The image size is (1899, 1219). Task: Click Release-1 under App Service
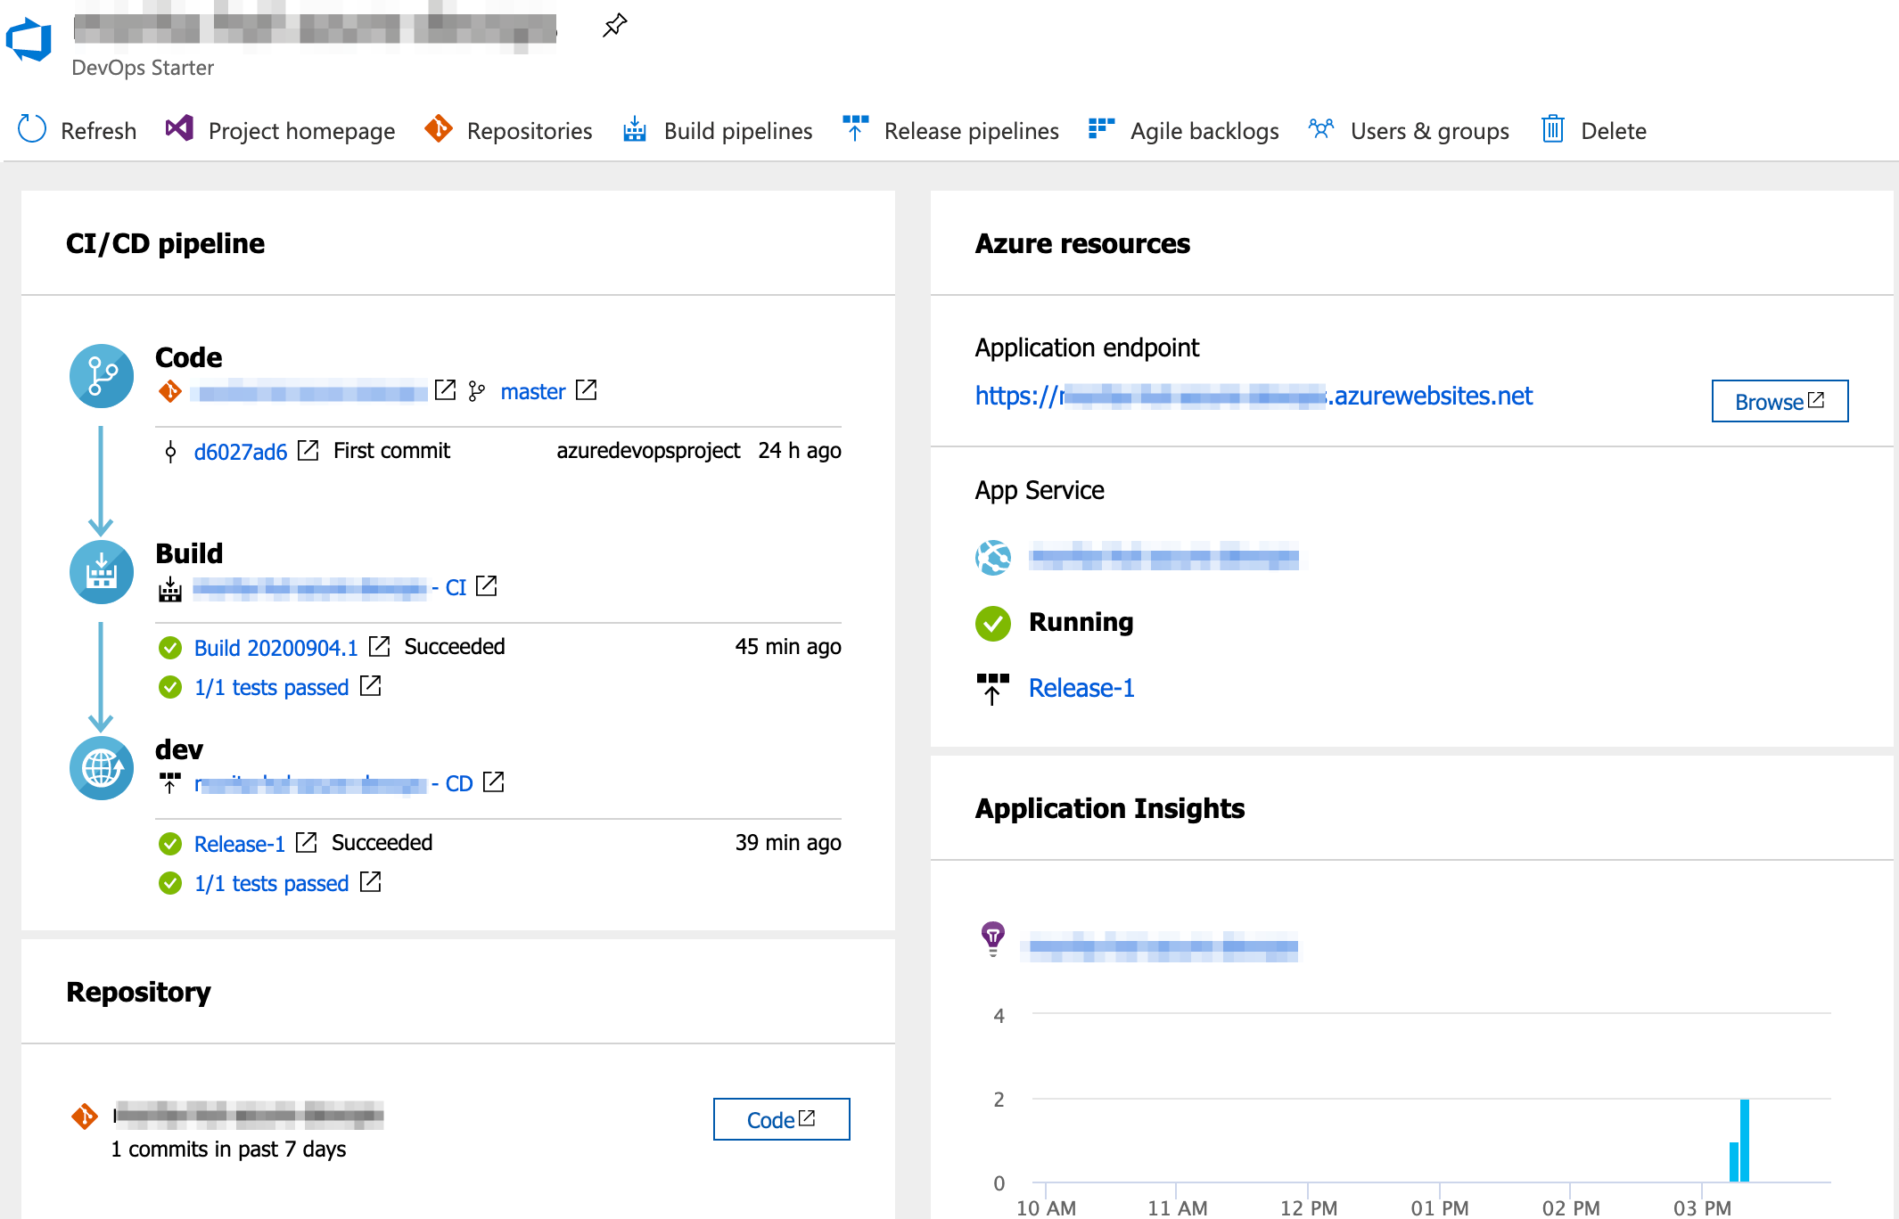pyautogui.click(x=1081, y=688)
